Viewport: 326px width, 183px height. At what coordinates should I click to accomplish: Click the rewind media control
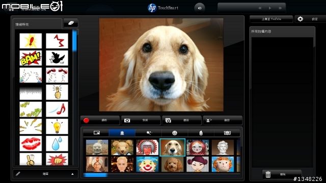[x=260, y=8]
